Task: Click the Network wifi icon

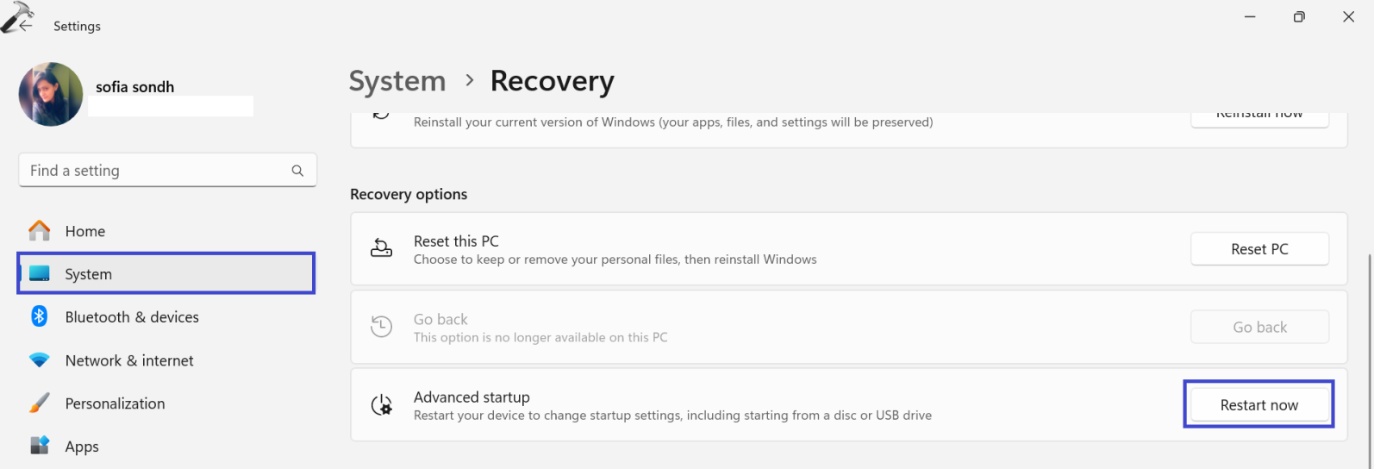Action: 40,360
